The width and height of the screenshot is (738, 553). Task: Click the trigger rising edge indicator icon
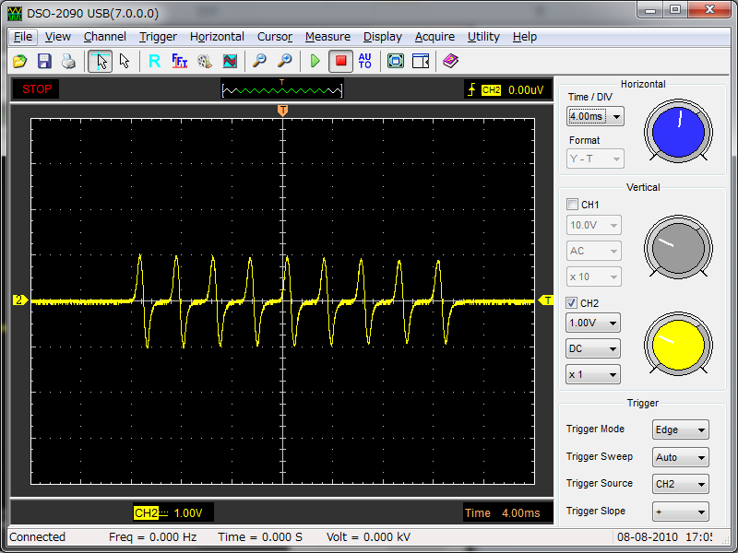pyautogui.click(x=471, y=89)
